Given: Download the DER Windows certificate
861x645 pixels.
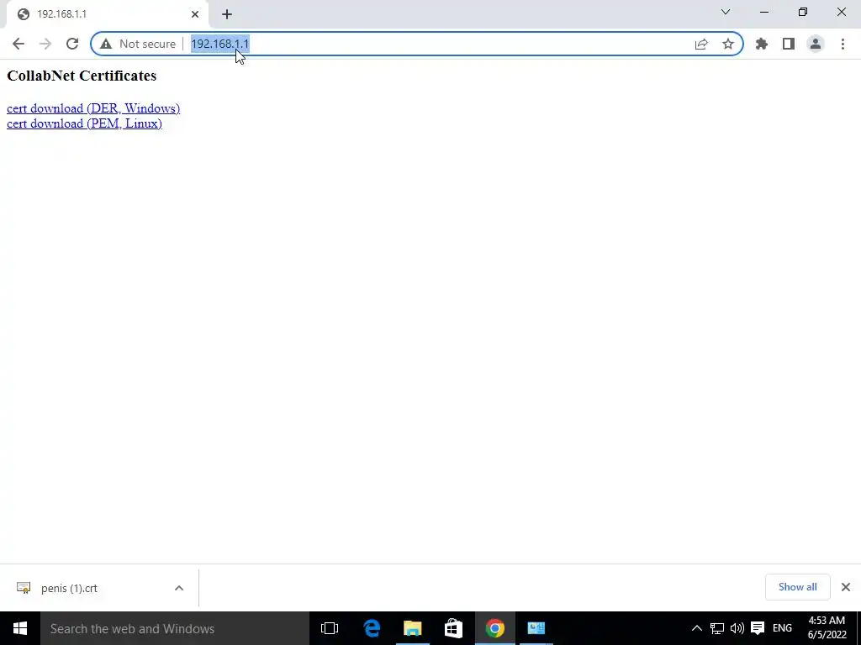Looking at the screenshot, I should click(x=93, y=108).
